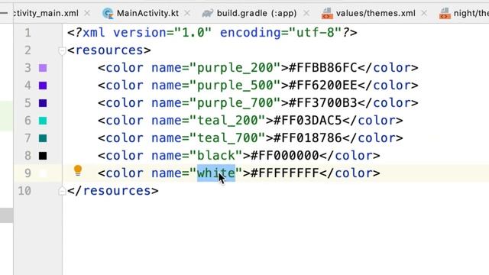
Task: Switch to the build.gradle (:app) tab
Action: pyautogui.click(x=257, y=13)
